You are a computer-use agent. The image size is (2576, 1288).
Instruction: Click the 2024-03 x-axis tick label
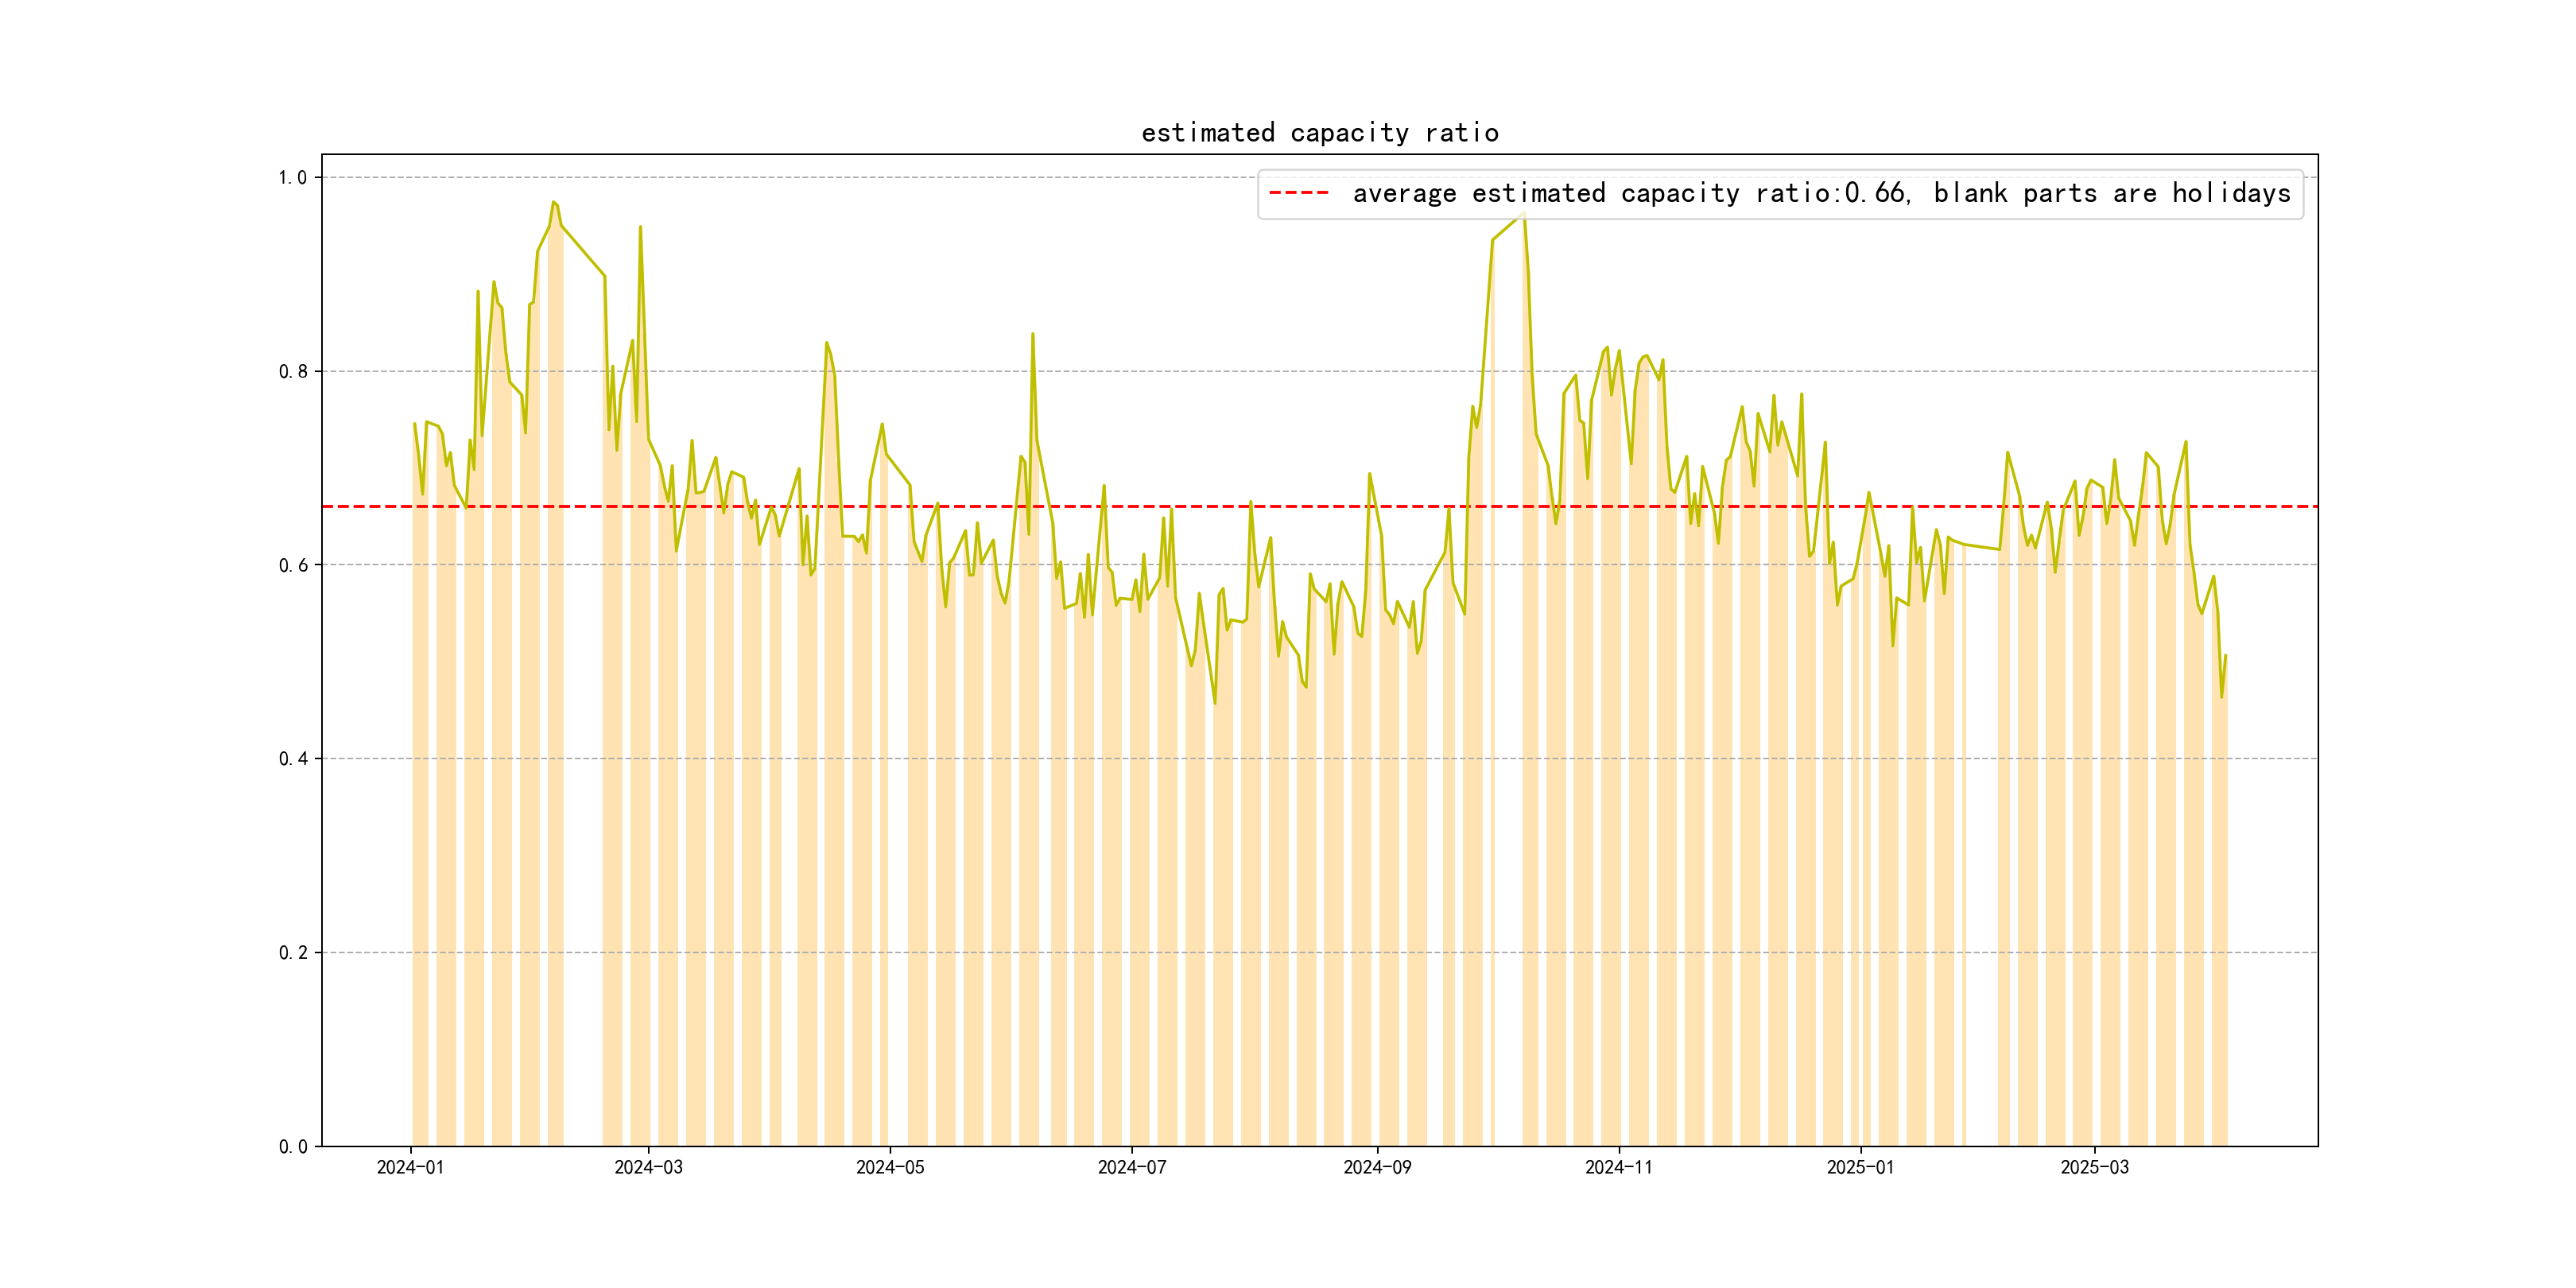point(648,1167)
